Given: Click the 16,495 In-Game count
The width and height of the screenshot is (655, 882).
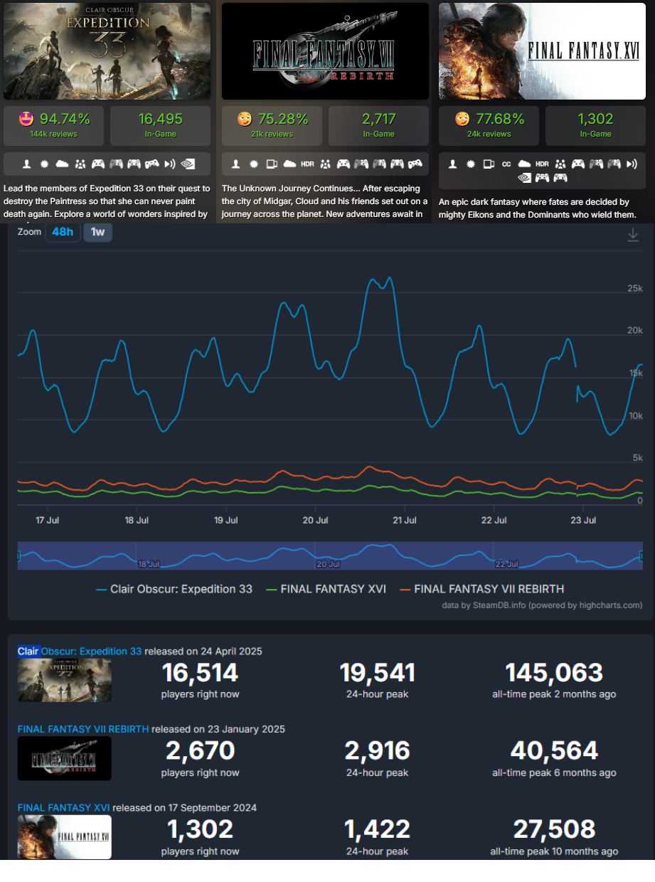Looking at the screenshot, I should click(160, 119).
